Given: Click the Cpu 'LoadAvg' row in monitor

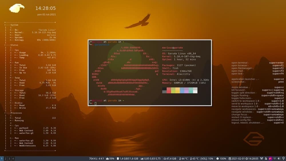Looking at the screenshot, I should pyautogui.click(x=35, y=55).
